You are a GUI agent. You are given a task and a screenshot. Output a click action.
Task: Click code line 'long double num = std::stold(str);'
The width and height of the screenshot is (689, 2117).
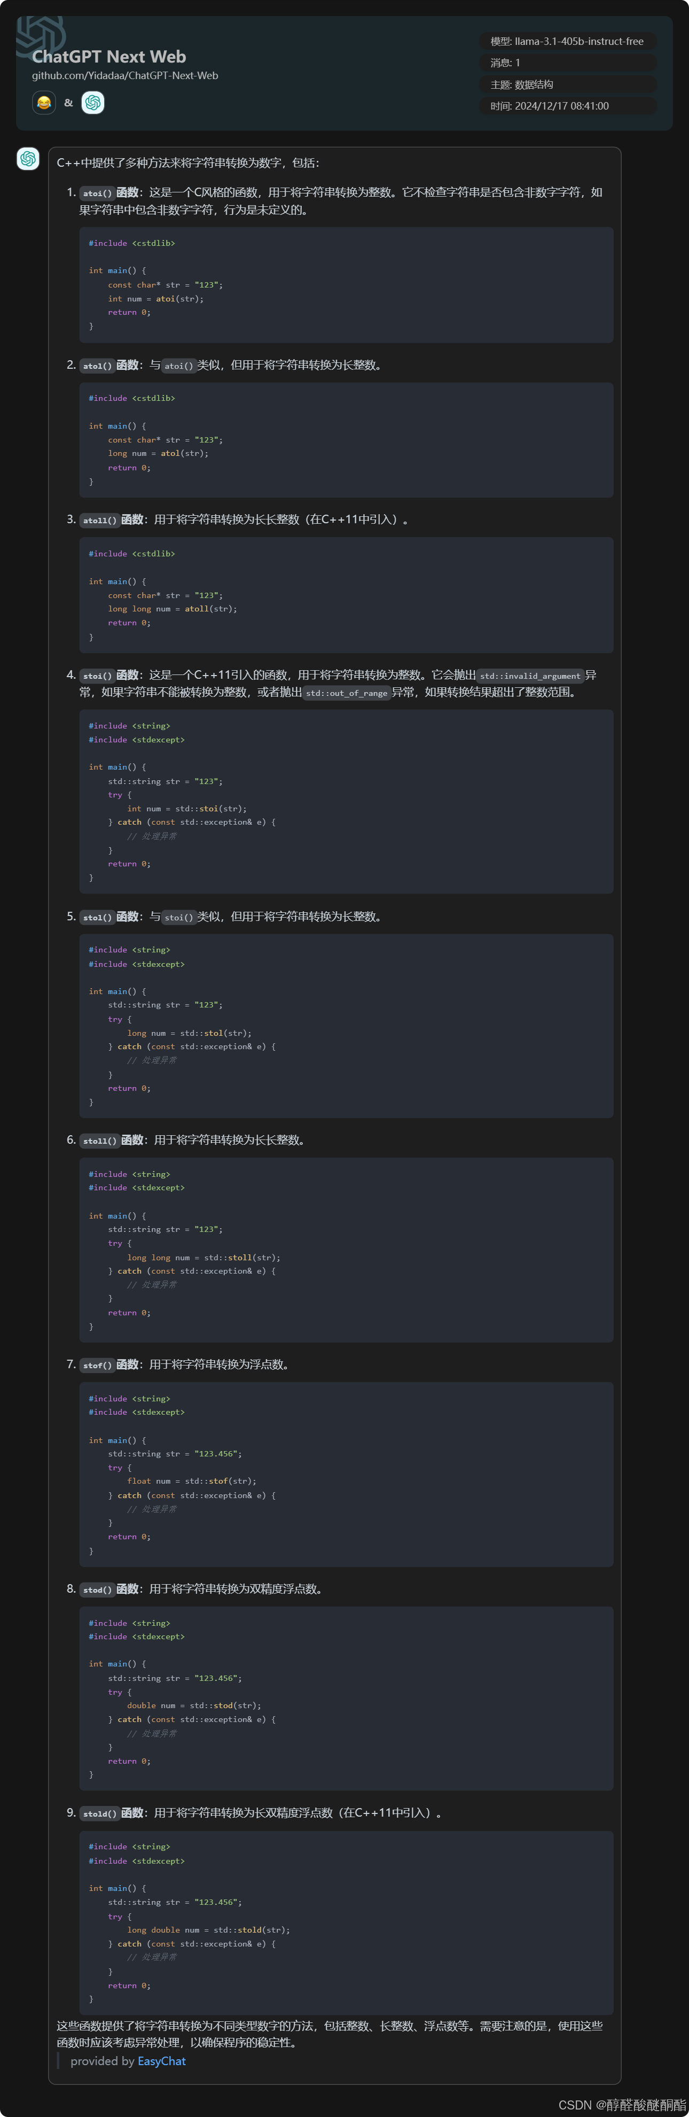point(209,1929)
